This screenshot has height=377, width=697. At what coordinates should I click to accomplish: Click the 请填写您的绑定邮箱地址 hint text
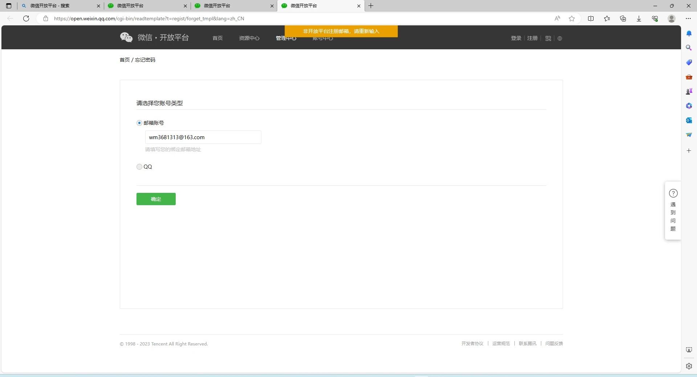click(x=173, y=149)
